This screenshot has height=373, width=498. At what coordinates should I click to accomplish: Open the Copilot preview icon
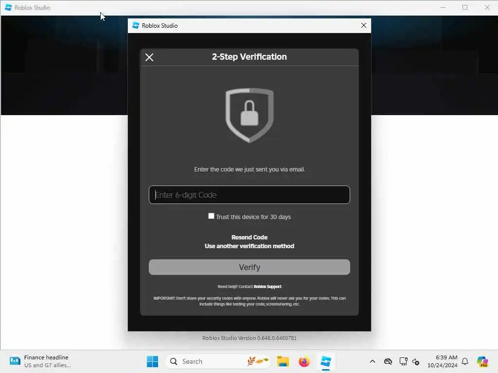482,361
